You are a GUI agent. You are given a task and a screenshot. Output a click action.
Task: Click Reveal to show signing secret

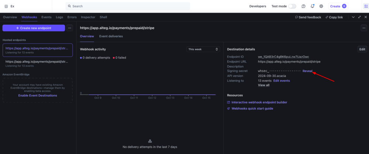click(307, 71)
